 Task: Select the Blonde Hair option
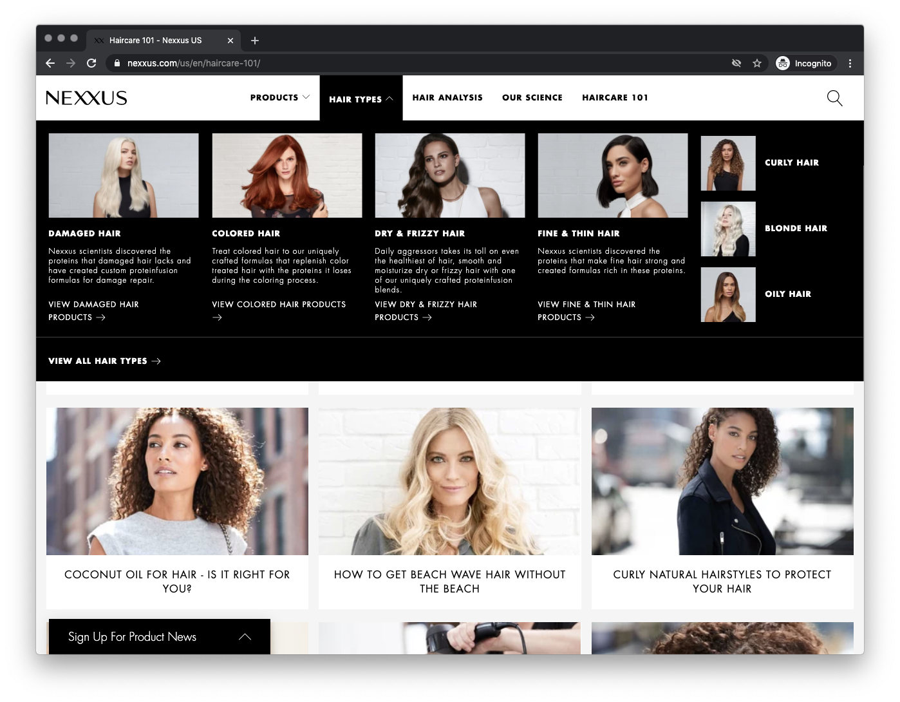pos(796,228)
